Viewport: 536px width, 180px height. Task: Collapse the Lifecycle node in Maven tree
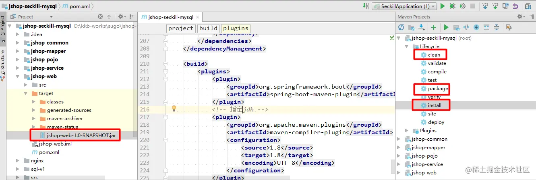[406, 47]
